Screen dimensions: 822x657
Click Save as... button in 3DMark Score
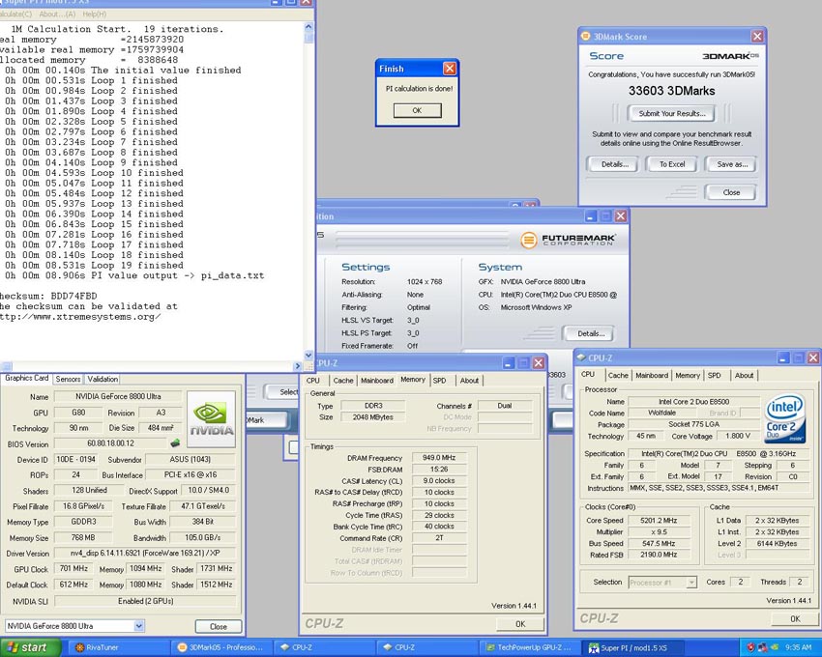click(732, 164)
